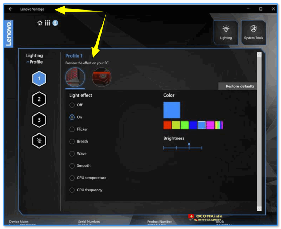Pick the dark blue color swatch

point(193,125)
